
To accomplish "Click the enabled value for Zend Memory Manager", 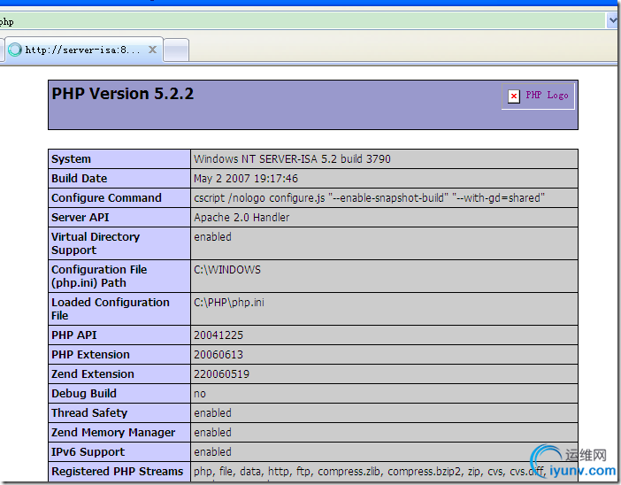I will click(x=212, y=432).
